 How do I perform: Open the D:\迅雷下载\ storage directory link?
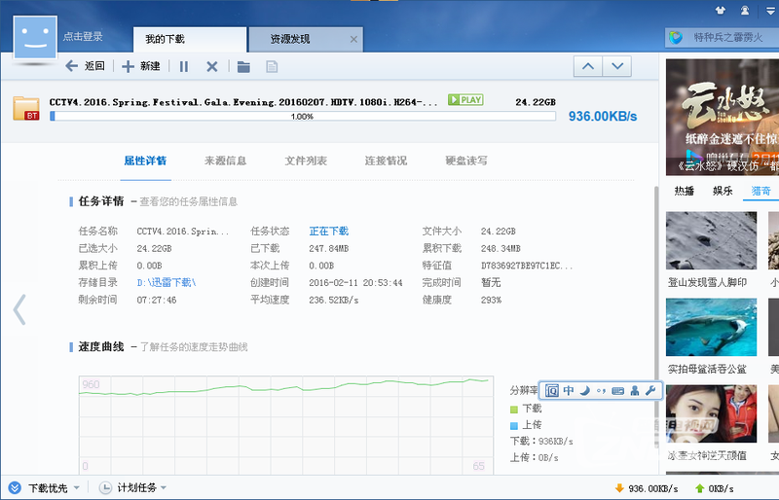167,282
